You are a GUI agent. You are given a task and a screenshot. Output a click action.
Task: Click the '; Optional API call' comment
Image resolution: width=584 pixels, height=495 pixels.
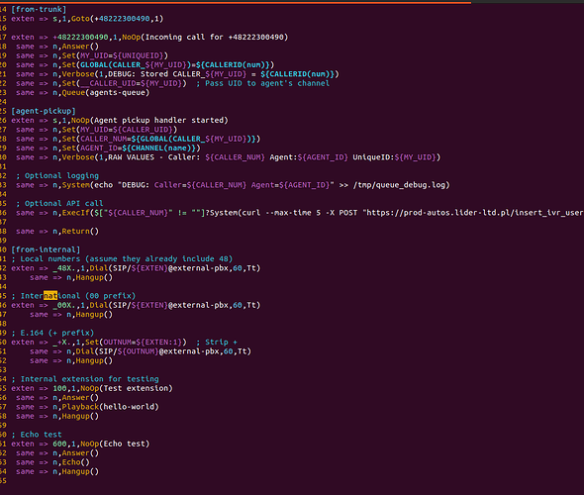coord(59,203)
